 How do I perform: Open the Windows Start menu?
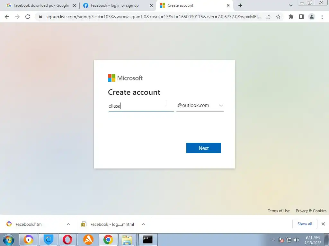point(9,240)
